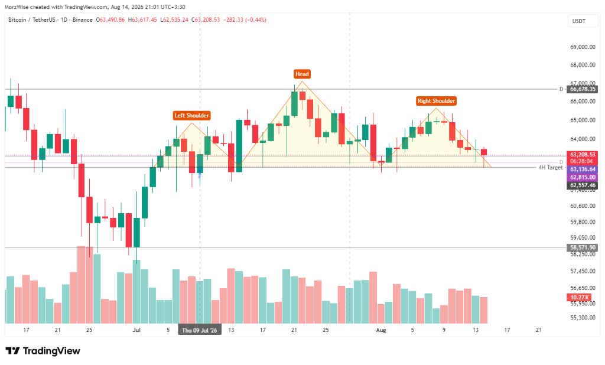Select the Right Shoulder label
The width and height of the screenshot is (605, 365).
[436, 101]
